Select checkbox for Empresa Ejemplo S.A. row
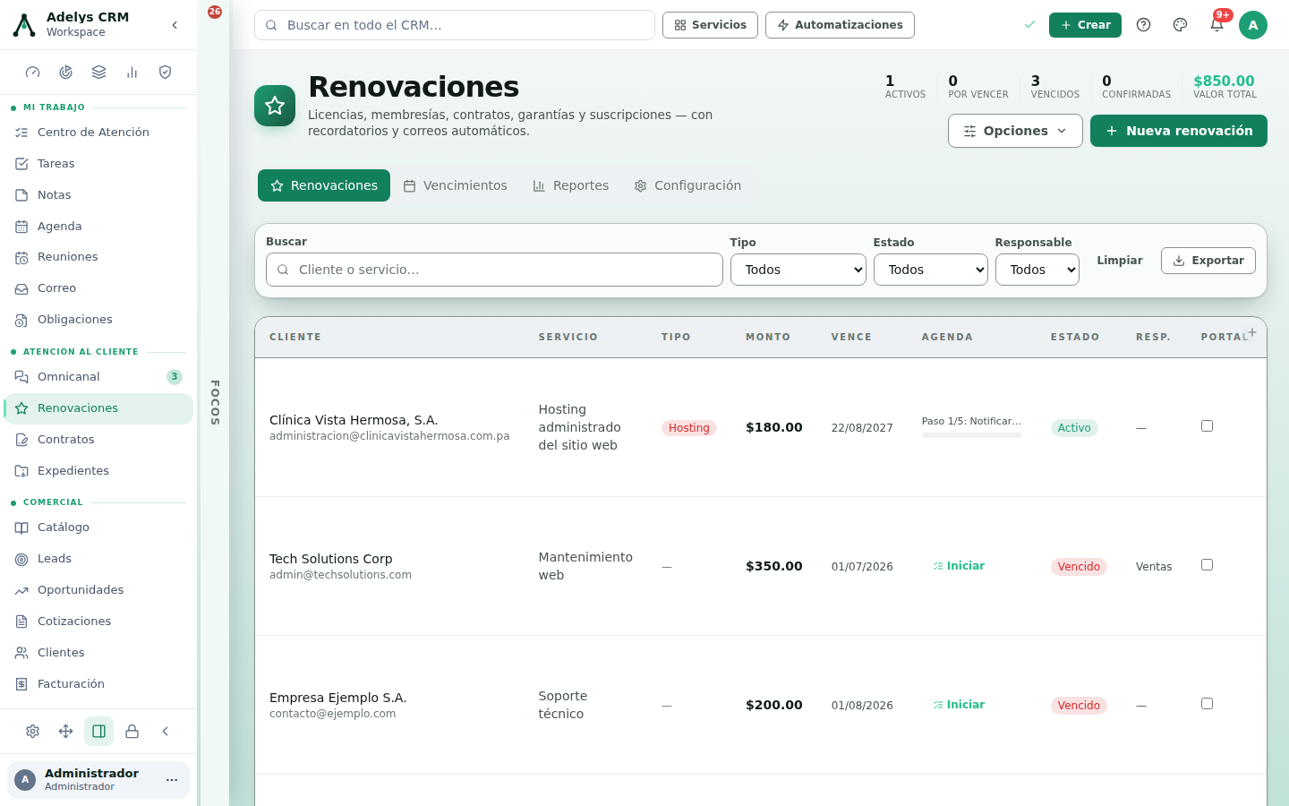 click(1207, 704)
